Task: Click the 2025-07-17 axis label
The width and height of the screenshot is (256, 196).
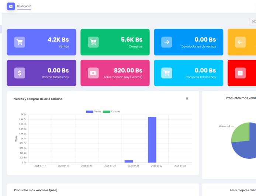Action: point(40,166)
